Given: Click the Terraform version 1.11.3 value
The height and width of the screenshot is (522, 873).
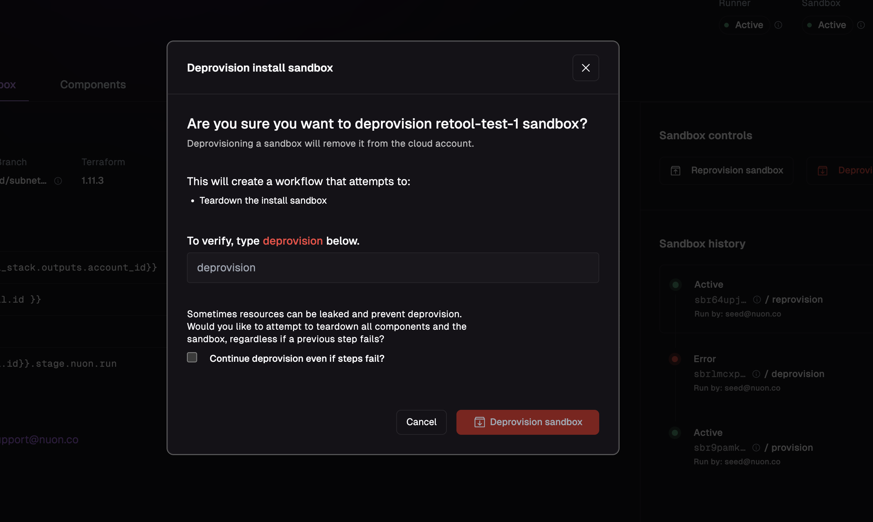Looking at the screenshot, I should 93,181.
